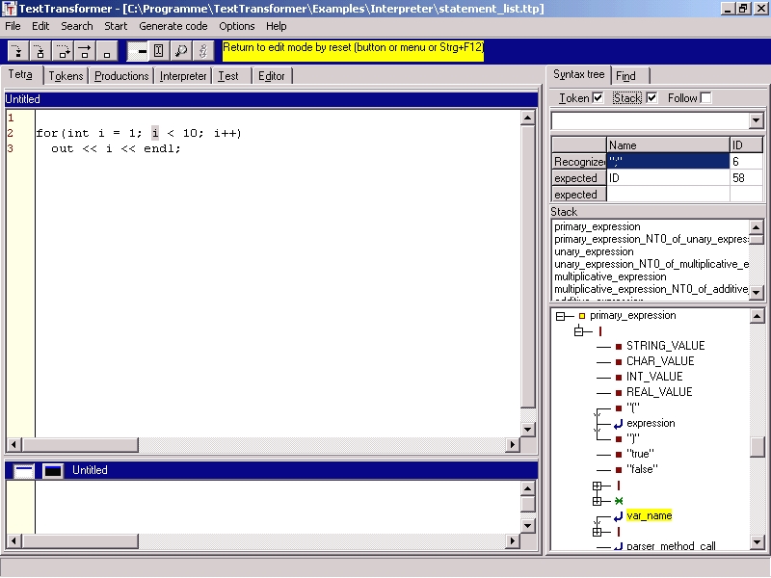Click the Recognized row's ";" name cell
771x578 pixels.
tap(668, 162)
